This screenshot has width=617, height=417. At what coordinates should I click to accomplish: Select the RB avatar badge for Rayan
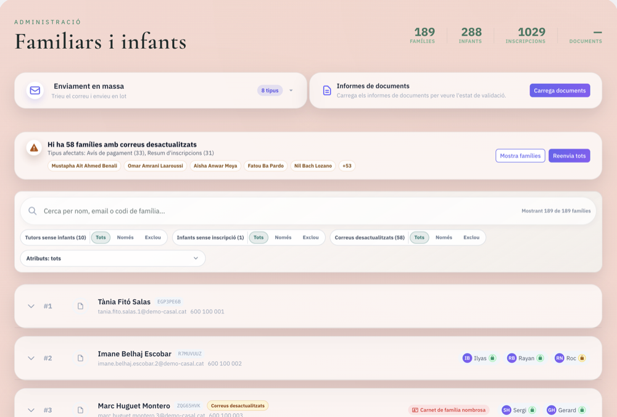point(511,358)
